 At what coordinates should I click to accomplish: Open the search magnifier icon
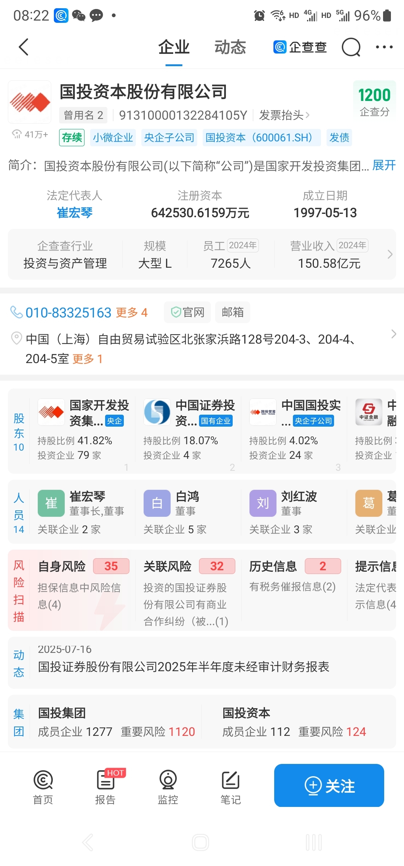point(351,47)
